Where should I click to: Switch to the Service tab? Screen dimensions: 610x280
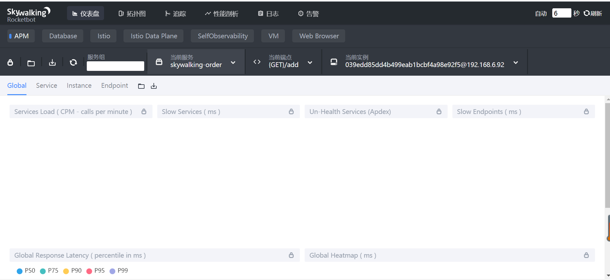coord(47,86)
